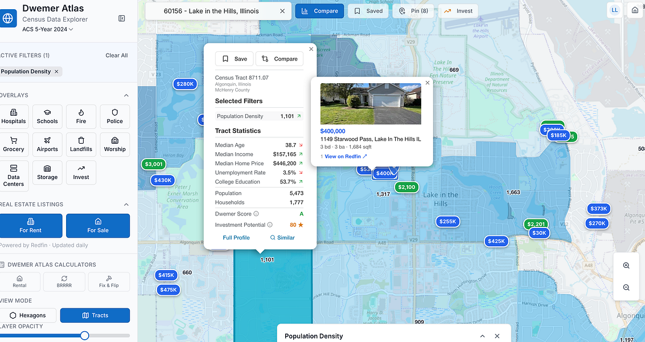Adjust the layer opacity slider handle

click(84, 335)
